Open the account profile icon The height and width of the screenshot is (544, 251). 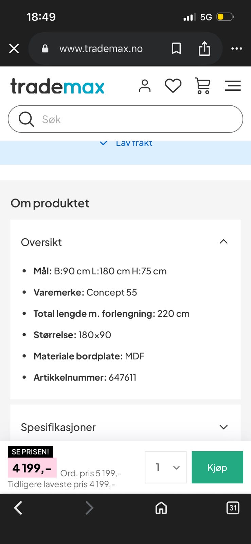[145, 86]
